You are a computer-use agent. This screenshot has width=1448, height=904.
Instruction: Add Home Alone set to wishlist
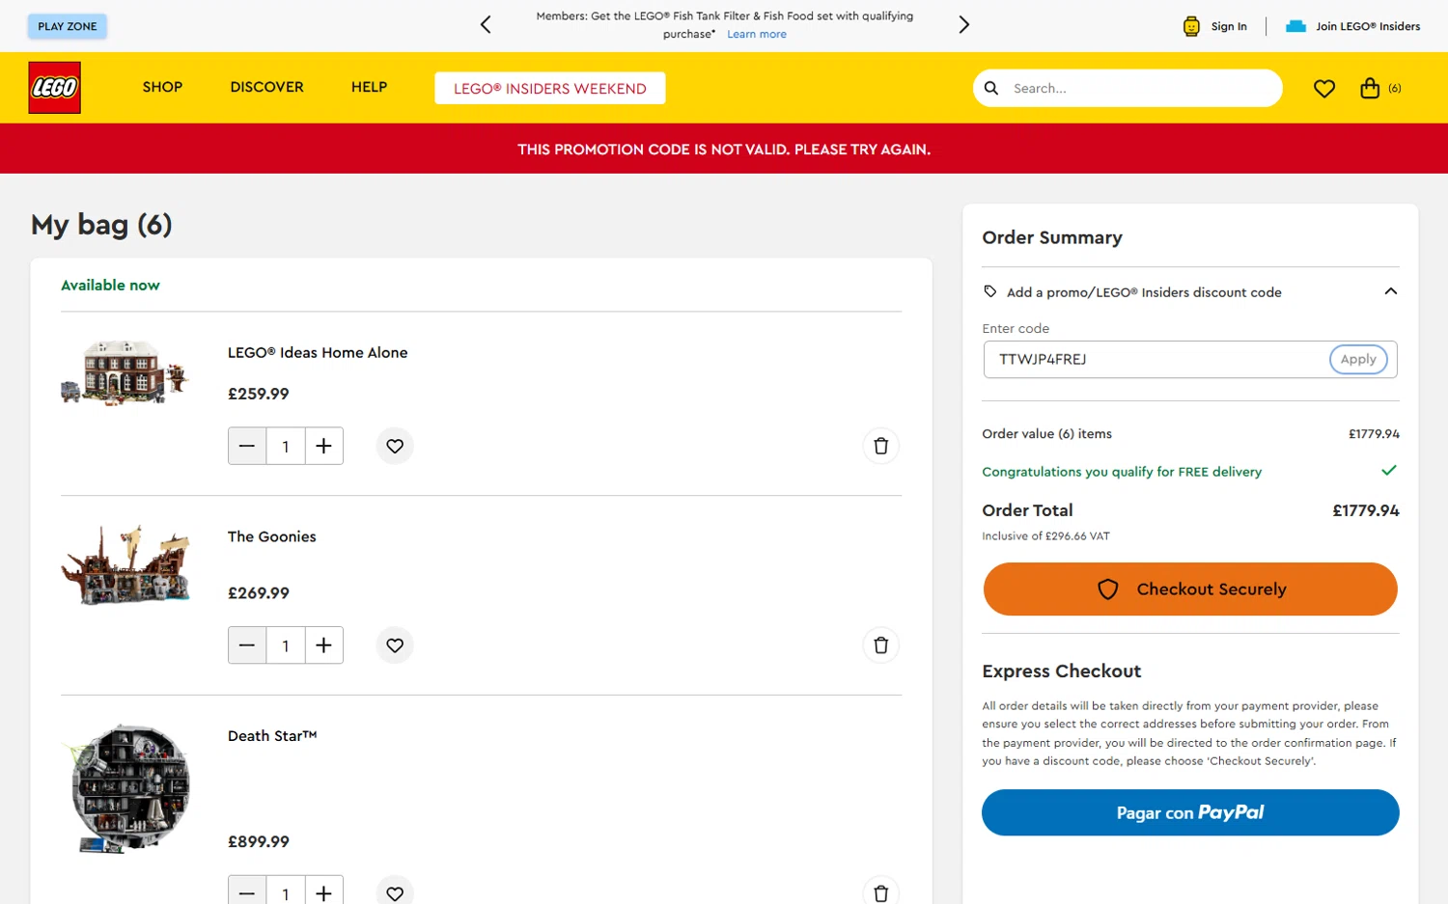(395, 446)
